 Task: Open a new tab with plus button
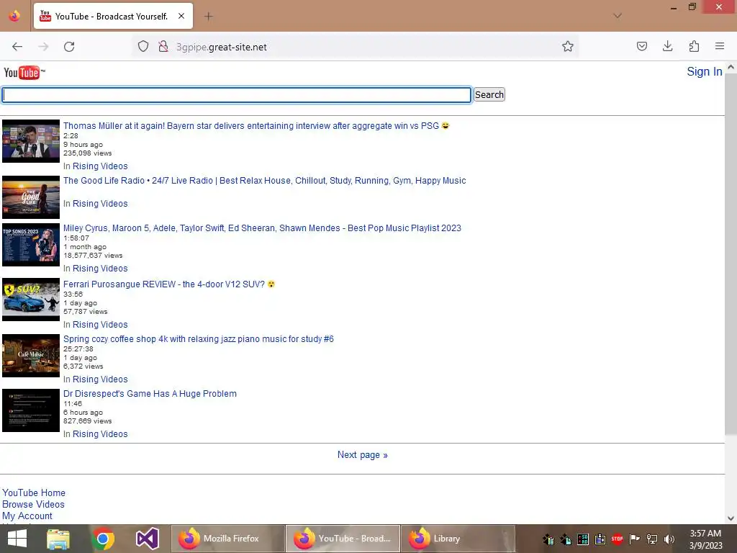208,17
